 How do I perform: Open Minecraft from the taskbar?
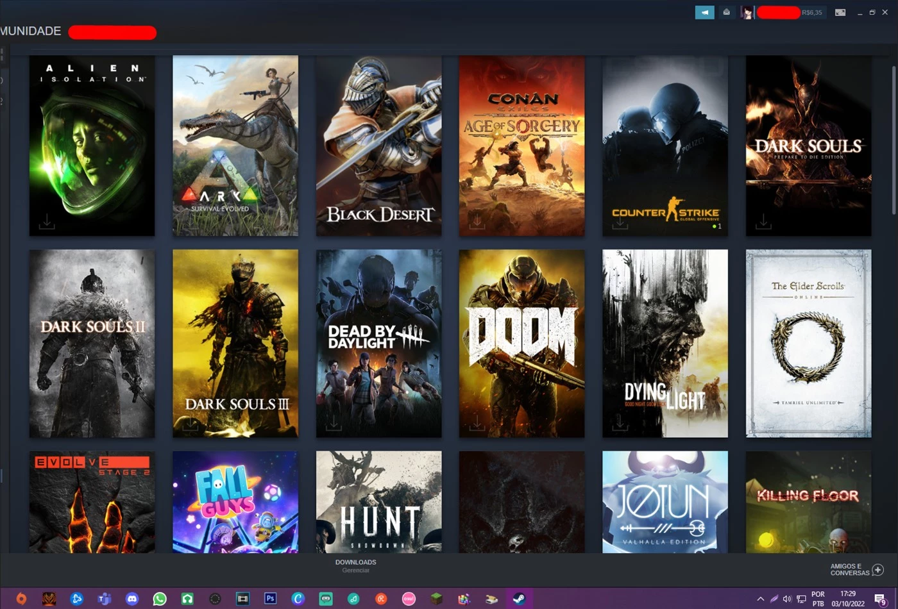pyautogui.click(x=436, y=599)
